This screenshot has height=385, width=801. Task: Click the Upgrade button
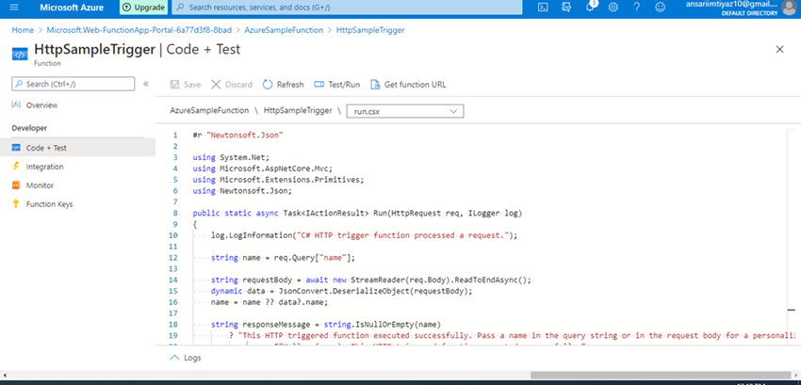(x=143, y=8)
